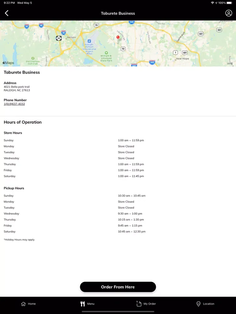The image size is (236, 314).
Task: Tap the Taburete Business header title
Action: coord(118,14)
